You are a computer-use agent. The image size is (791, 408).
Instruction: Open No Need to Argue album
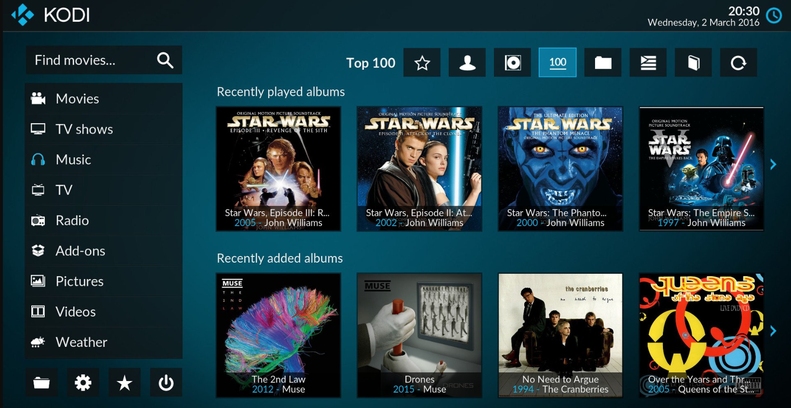point(560,335)
